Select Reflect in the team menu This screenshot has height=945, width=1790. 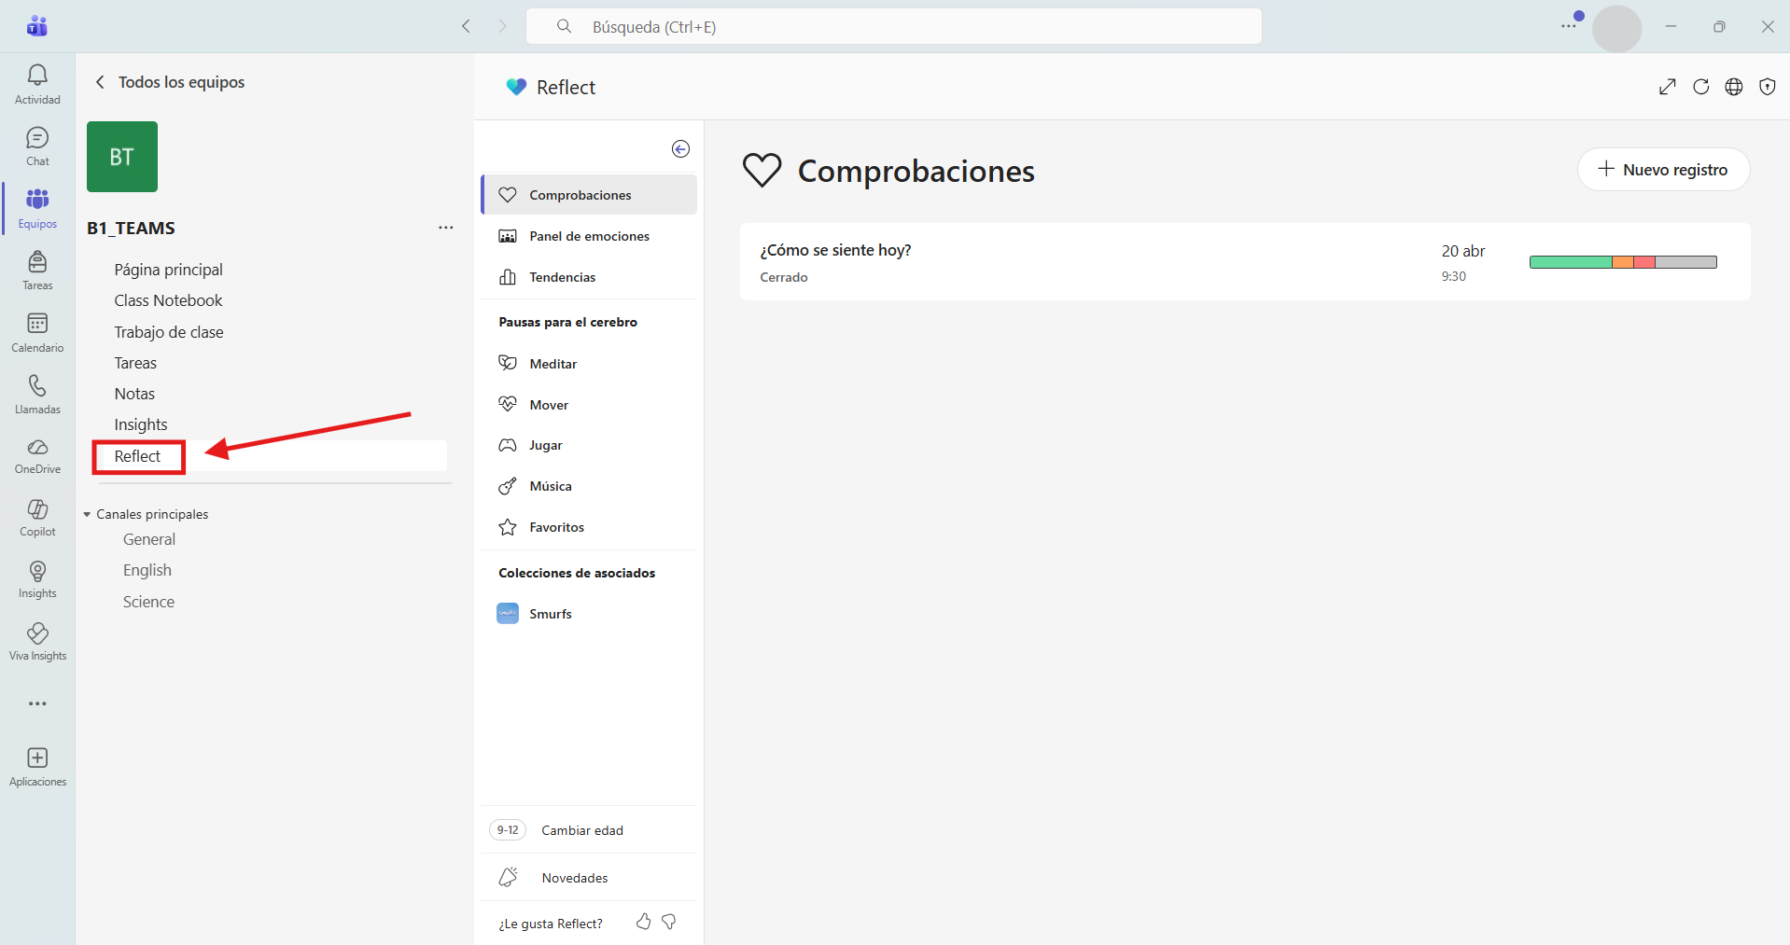(x=137, y=456)
